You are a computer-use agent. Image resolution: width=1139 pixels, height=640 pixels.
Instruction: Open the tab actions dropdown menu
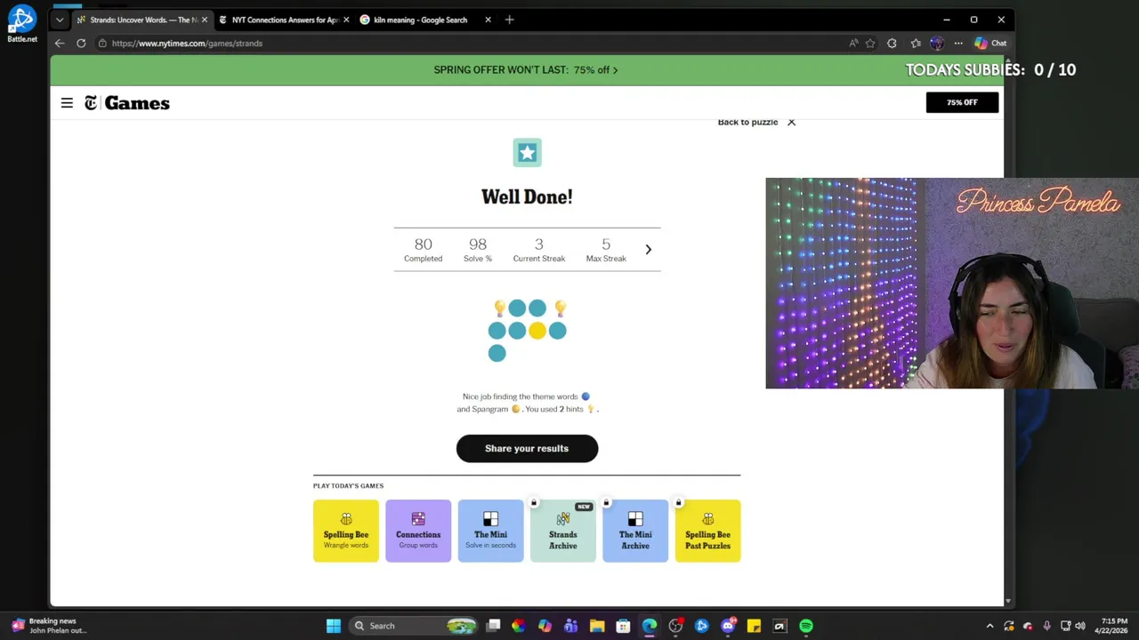tap(59, 20)
